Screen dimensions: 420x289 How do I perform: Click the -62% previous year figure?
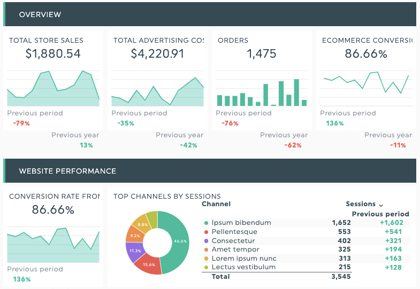[x=293, y=145]
